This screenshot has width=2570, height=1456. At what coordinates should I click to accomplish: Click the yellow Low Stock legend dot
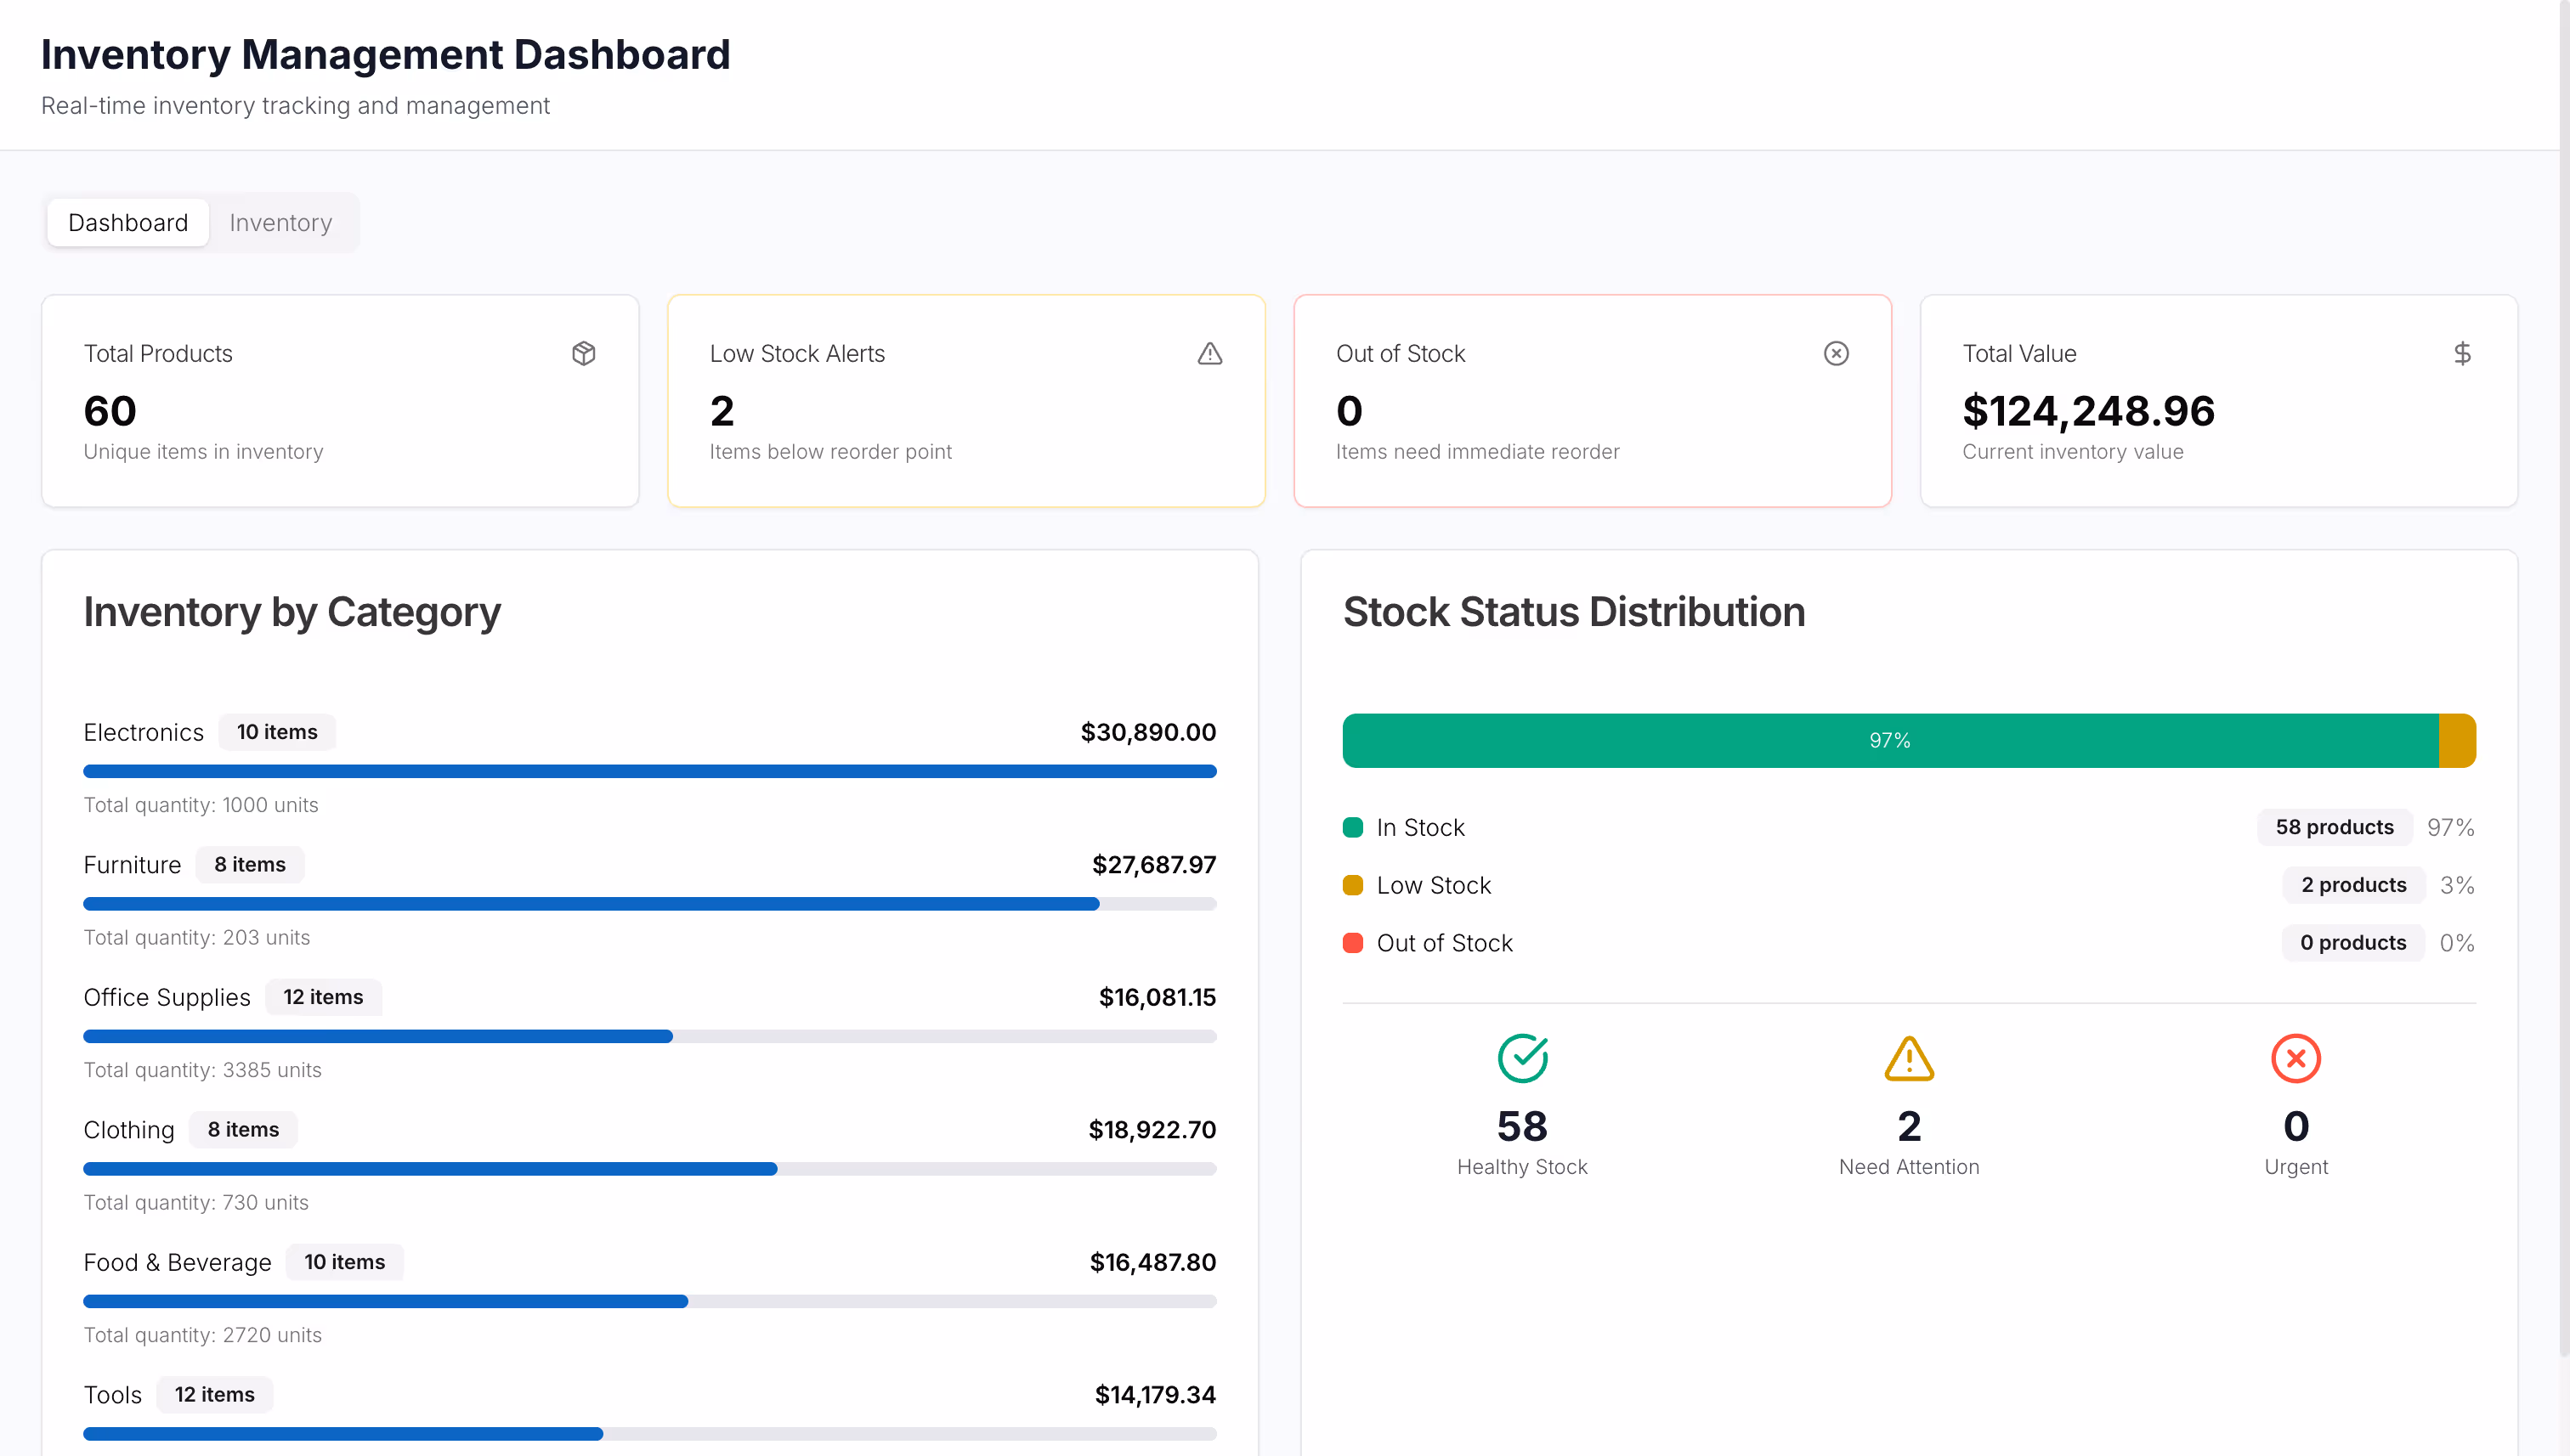(x=1352, y=885)
